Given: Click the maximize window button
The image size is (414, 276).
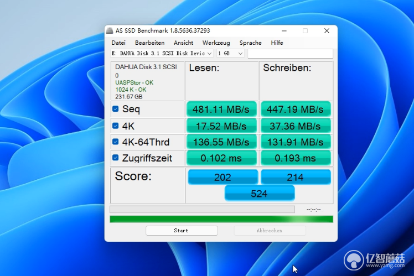Looking at the screenshot, I should [305, 31].
